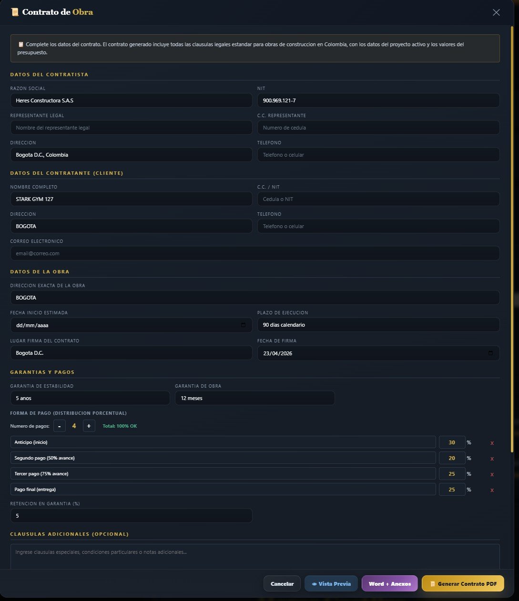
Task: Click Generar Contrato PDF button
Action: [463, 583]
